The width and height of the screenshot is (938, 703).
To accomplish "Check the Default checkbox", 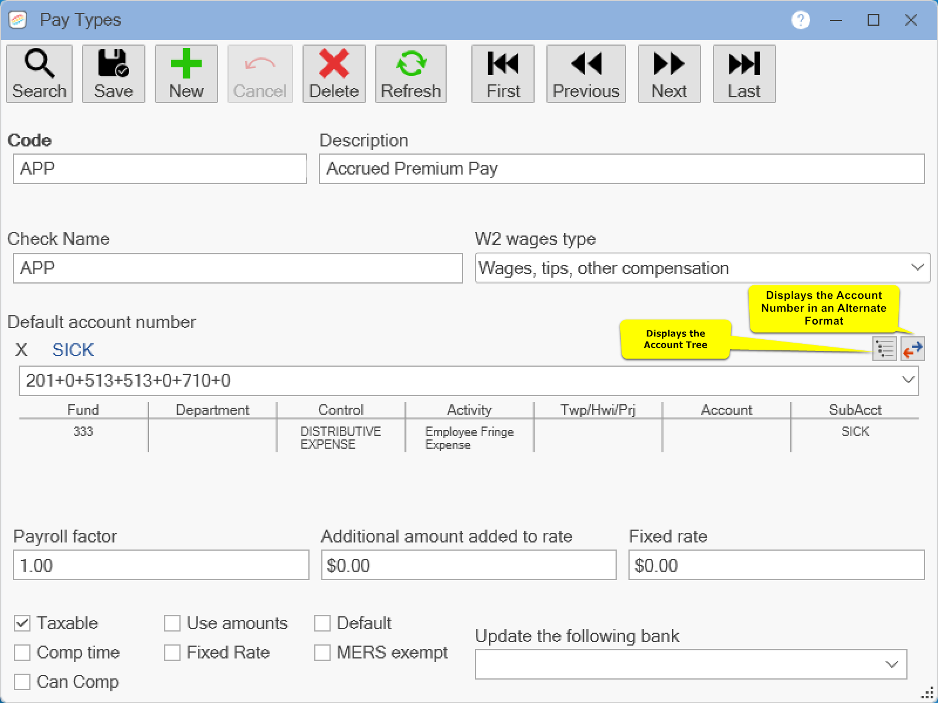I will [x=322, y=623].
